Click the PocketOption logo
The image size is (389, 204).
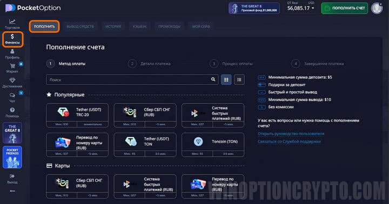coord(33,8)
